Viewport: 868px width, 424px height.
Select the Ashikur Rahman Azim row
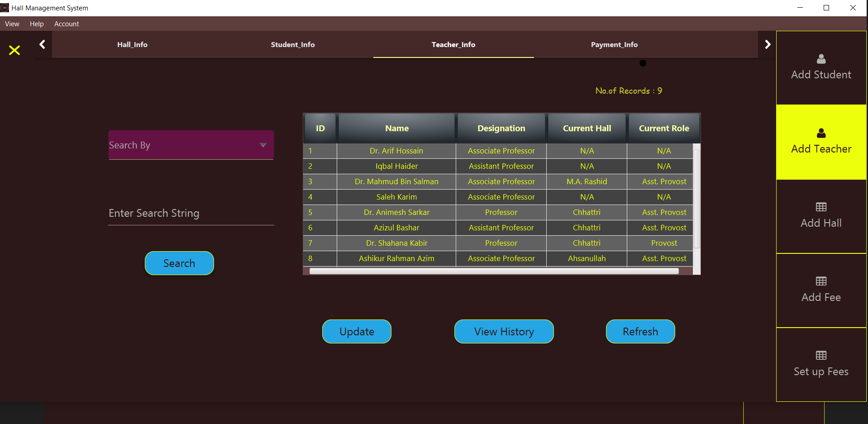pos(498,258)
